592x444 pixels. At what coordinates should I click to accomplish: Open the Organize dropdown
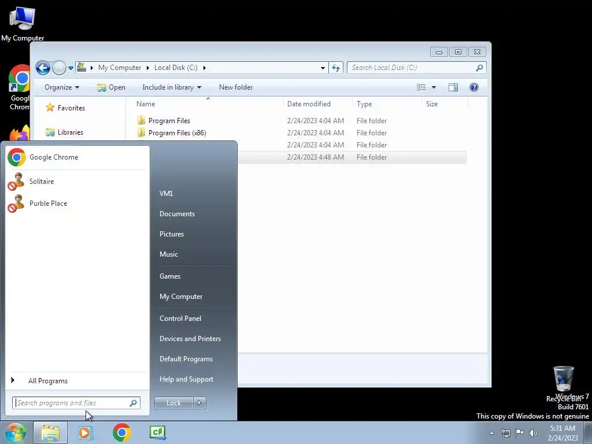click(x=62, y=87)
